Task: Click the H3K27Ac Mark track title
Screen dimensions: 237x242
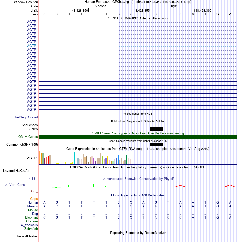Action: pos(138,167)
